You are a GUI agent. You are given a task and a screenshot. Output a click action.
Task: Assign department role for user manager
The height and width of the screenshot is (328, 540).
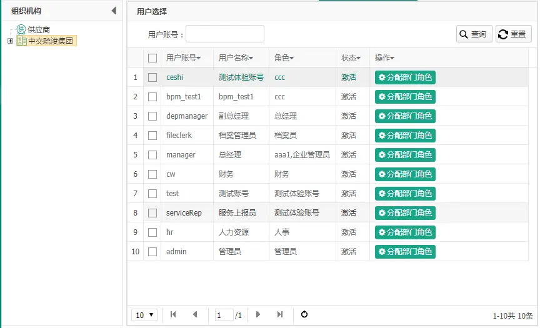[x=405, y=155]
